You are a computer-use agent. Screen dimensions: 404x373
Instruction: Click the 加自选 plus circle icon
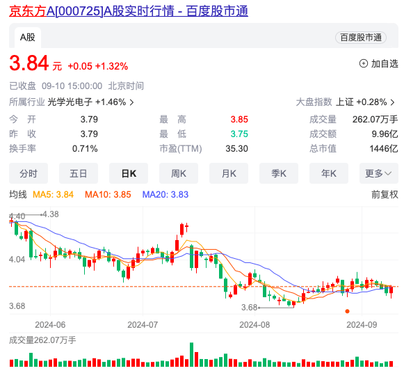(363, 63)
